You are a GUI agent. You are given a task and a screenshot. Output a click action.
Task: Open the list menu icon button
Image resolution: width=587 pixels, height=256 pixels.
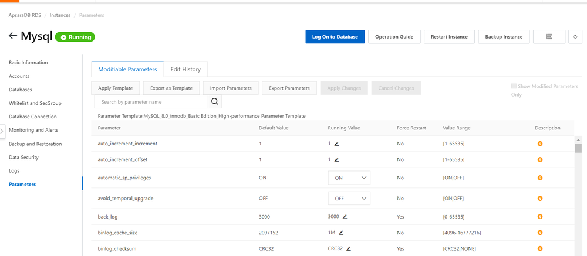549,37
